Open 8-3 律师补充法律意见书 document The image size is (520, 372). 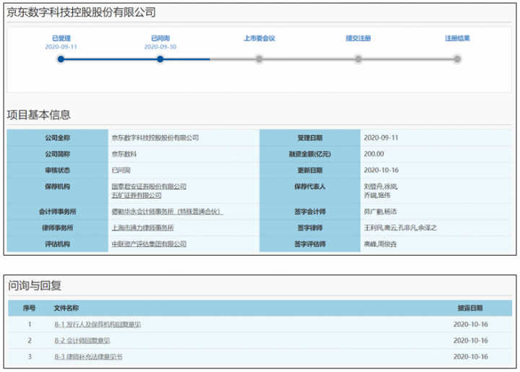click(88, 357)
